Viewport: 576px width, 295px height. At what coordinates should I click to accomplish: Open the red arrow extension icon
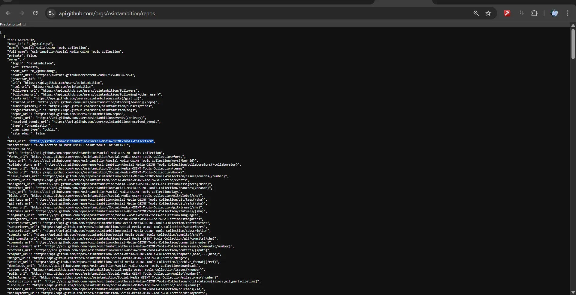[x=507, y=13]
